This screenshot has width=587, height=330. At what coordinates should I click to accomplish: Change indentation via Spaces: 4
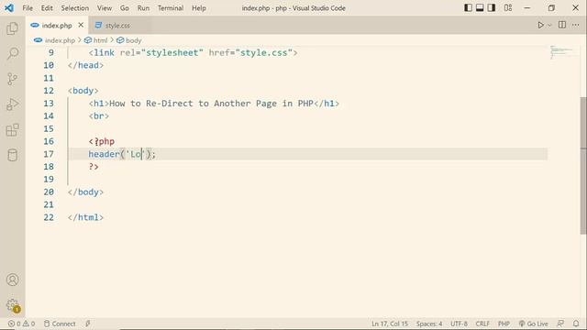coord(429,324)
